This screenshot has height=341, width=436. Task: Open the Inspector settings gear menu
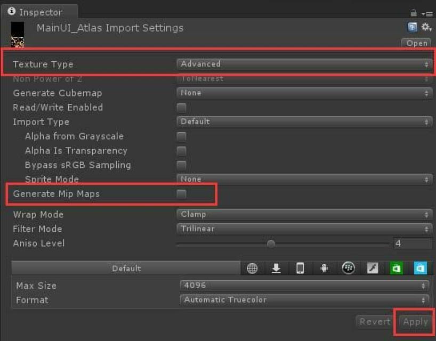424,27
